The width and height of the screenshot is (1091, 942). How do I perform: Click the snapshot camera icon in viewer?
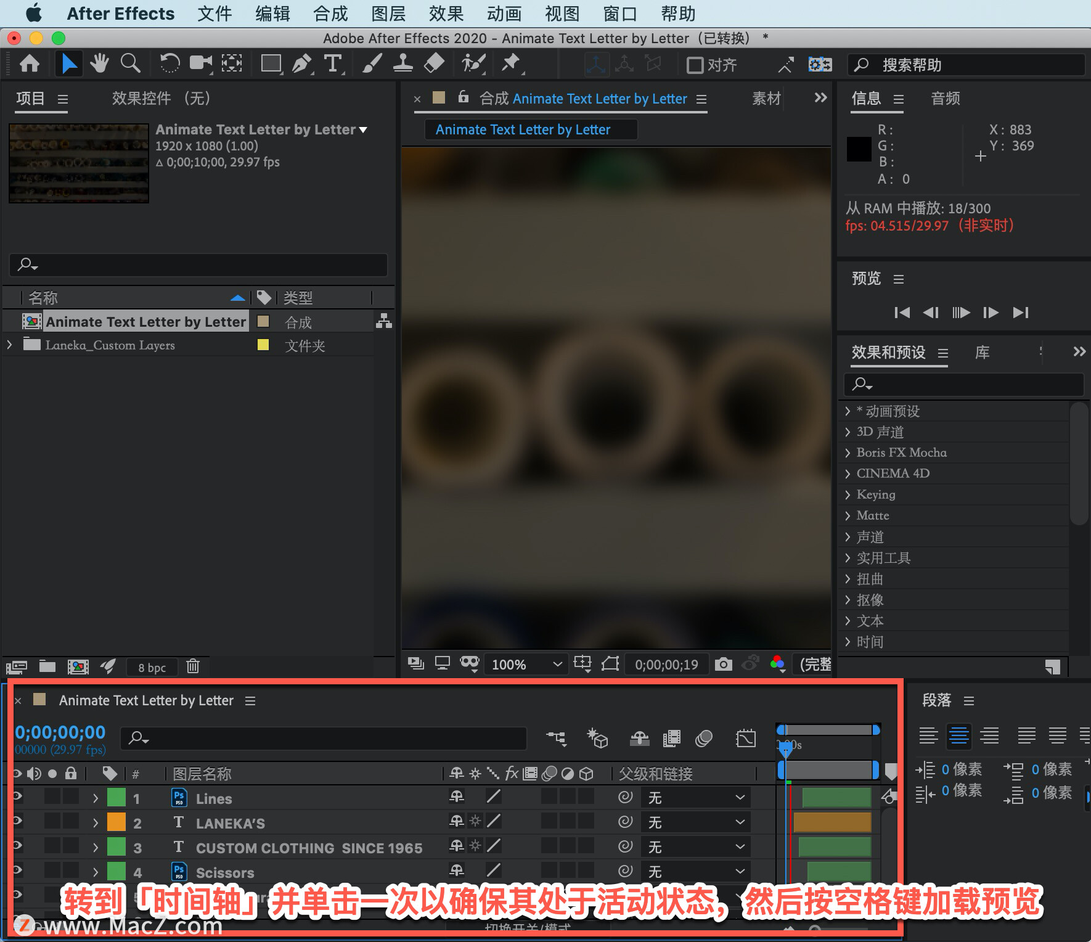tap(724, 664)
